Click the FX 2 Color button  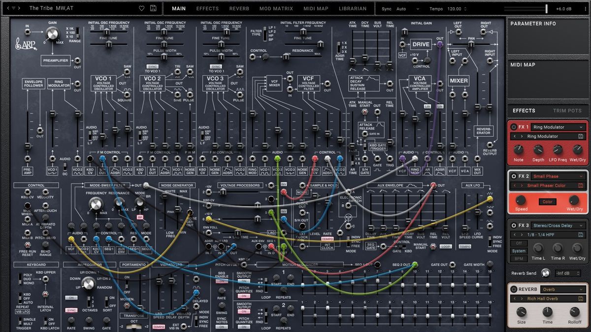click(547, 202)
